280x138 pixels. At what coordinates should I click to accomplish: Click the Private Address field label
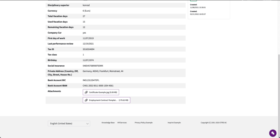pos(63,73)
